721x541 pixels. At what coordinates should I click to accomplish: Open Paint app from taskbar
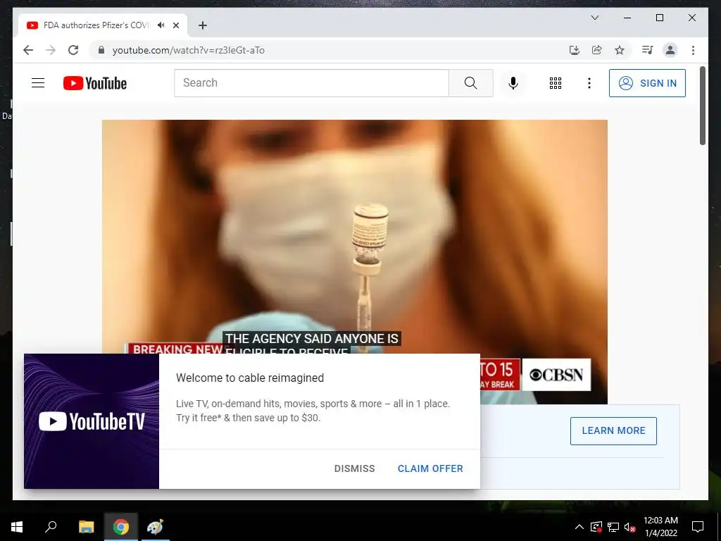click(156, 527)
